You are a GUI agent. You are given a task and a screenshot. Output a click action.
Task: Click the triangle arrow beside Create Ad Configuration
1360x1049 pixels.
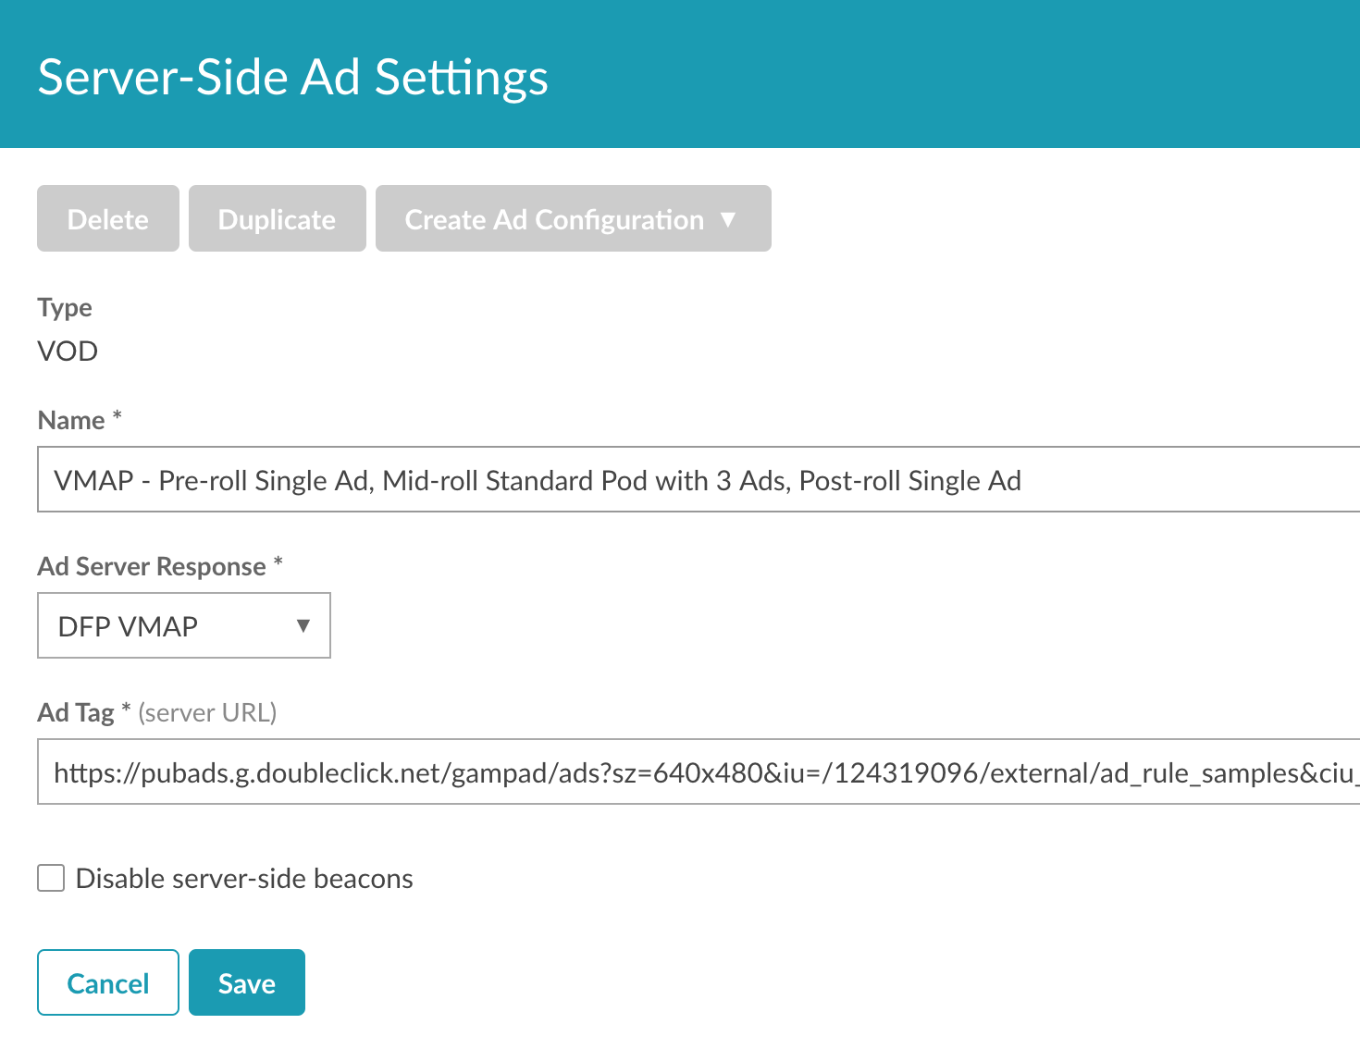coord(728,219)
